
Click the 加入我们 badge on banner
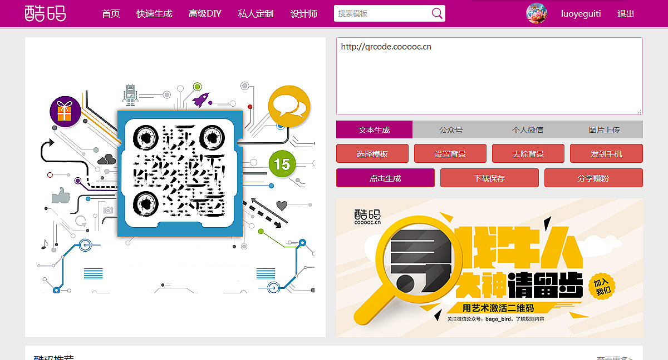[602, 286]
